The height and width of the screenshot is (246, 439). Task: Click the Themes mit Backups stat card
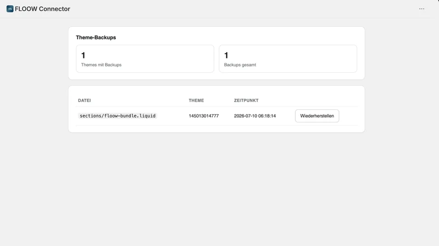pyautogui.click(x=145, y=59)
